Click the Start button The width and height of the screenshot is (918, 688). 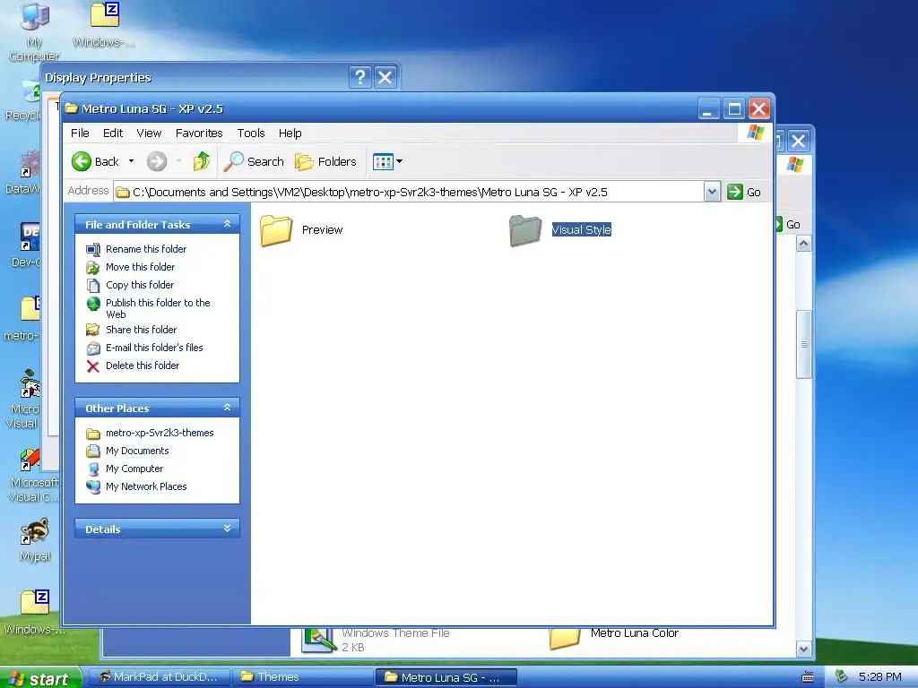(39, 678)
